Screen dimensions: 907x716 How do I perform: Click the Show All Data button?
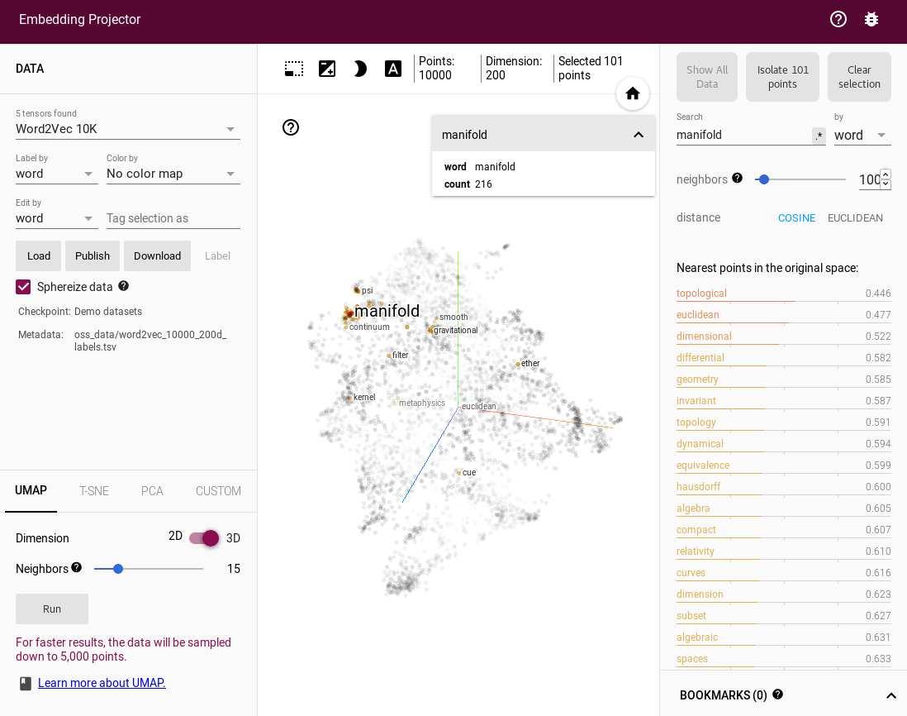(707, 77)
